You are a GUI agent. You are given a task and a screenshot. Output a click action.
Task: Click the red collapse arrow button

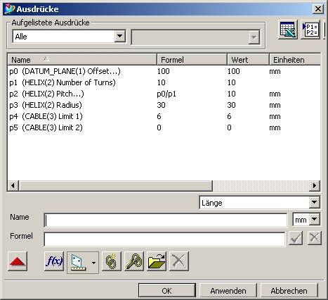pos(18,261)
